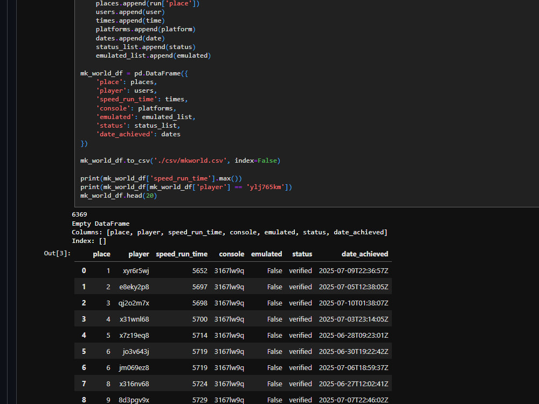Click date 2025-07-05T12:38:05Z
This screenshot has width=539, height=404.
354,287
